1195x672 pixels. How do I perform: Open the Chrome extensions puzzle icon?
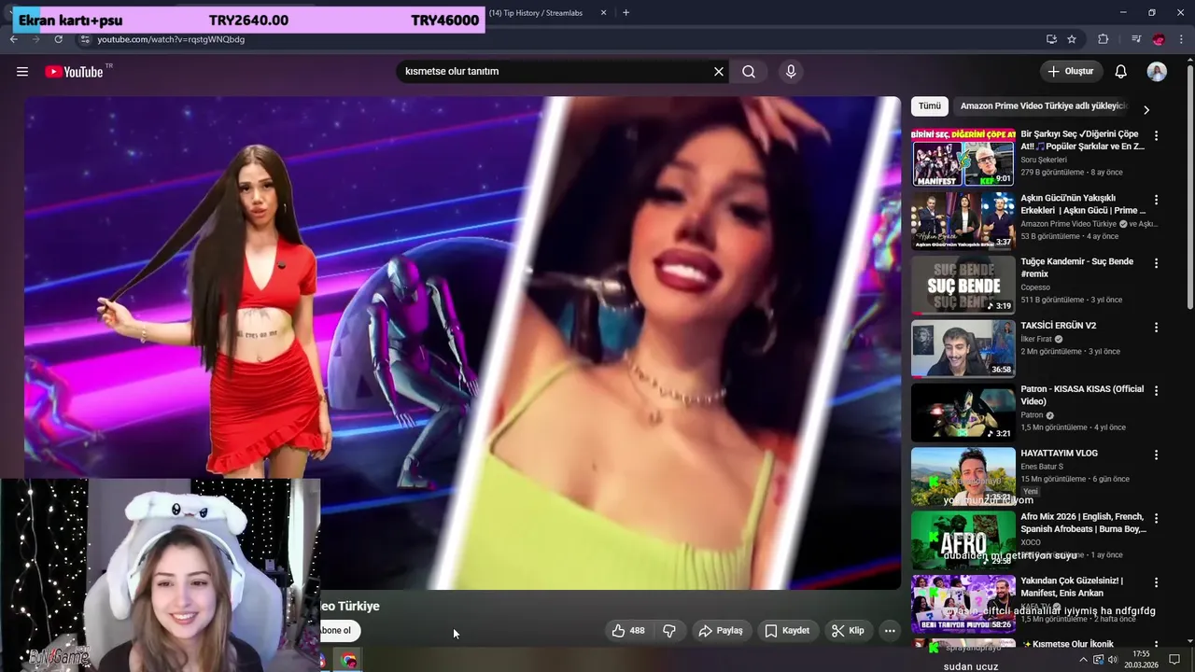pos(1104,39)
